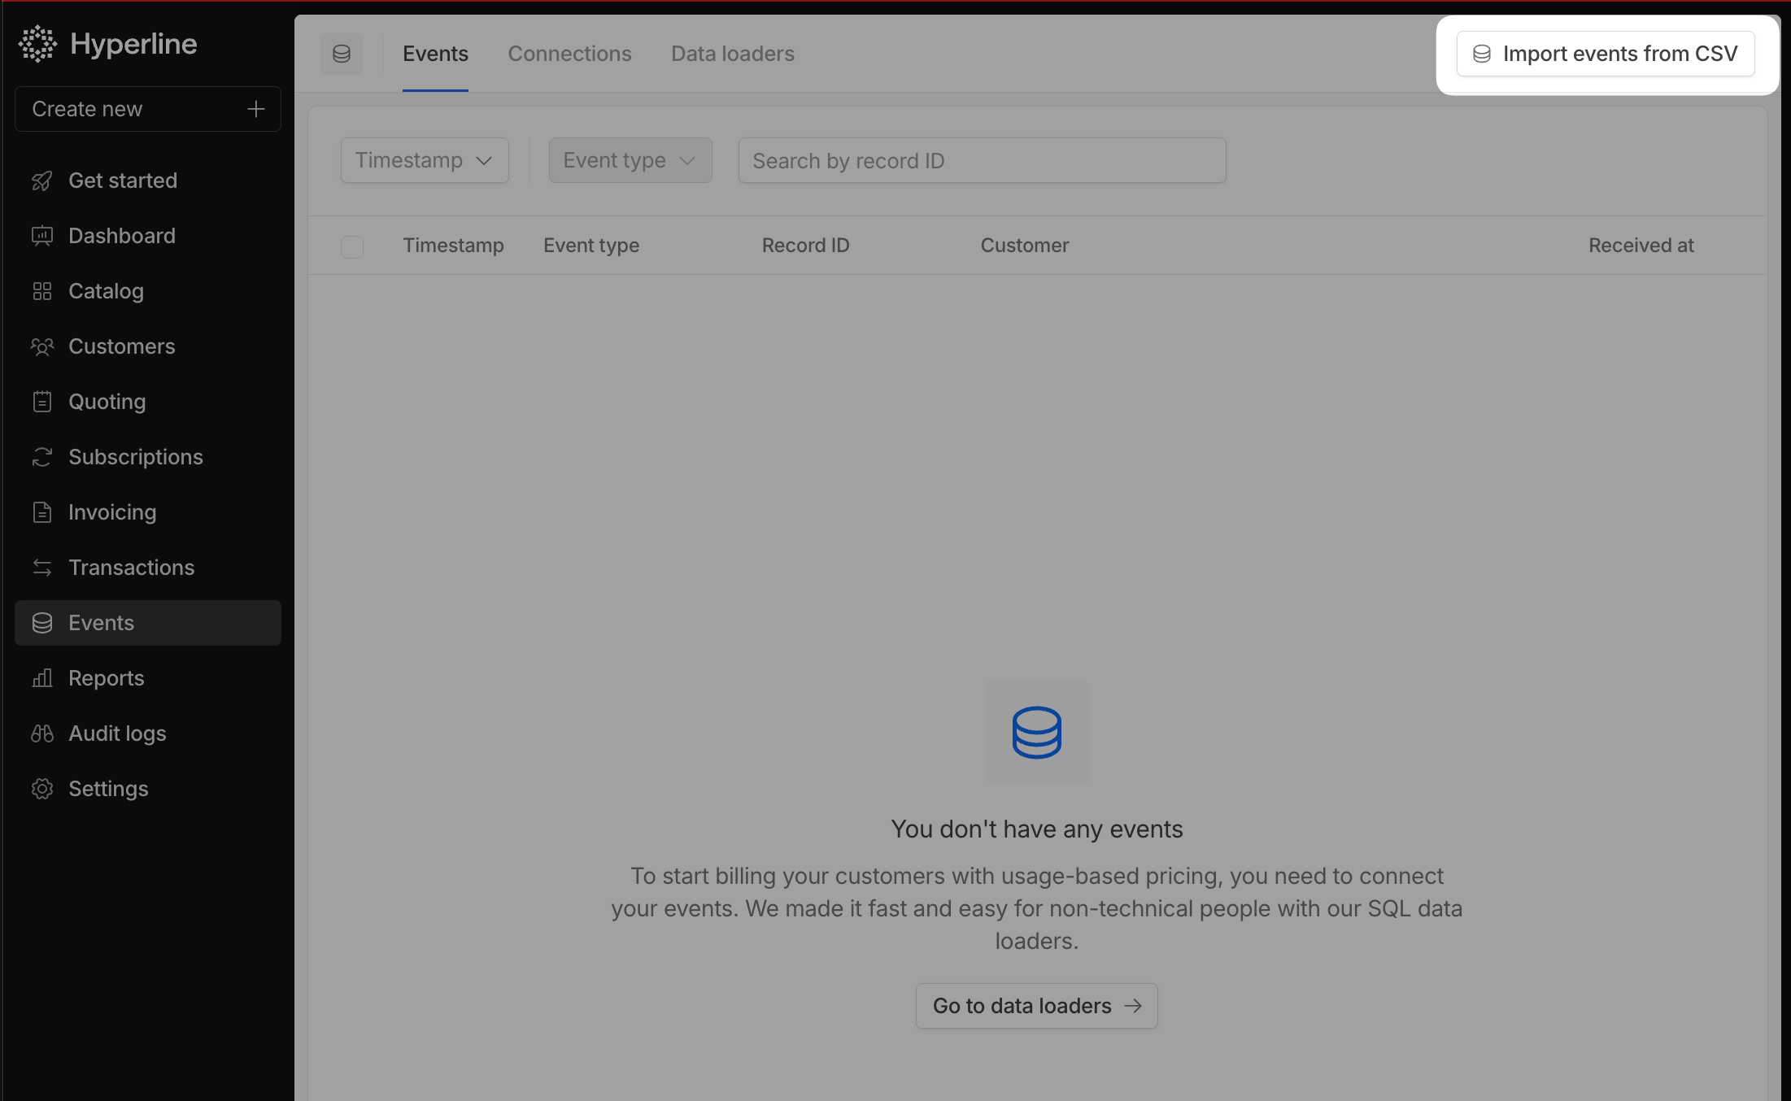This screenshot has width=1791, height=1101.
Task: Expand the Timestamp filter dropdown
Action: (x=425, y=160)
